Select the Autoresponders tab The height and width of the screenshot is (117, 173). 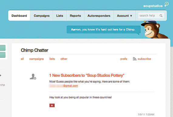99,16
